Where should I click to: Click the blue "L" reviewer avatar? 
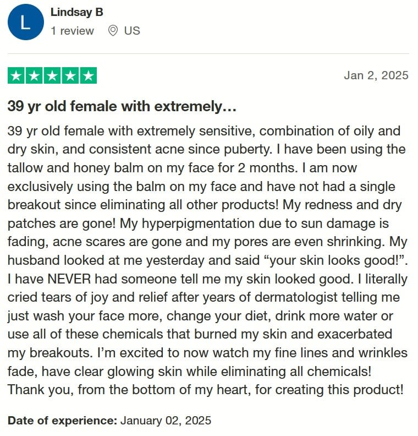[x=25, y=22]
